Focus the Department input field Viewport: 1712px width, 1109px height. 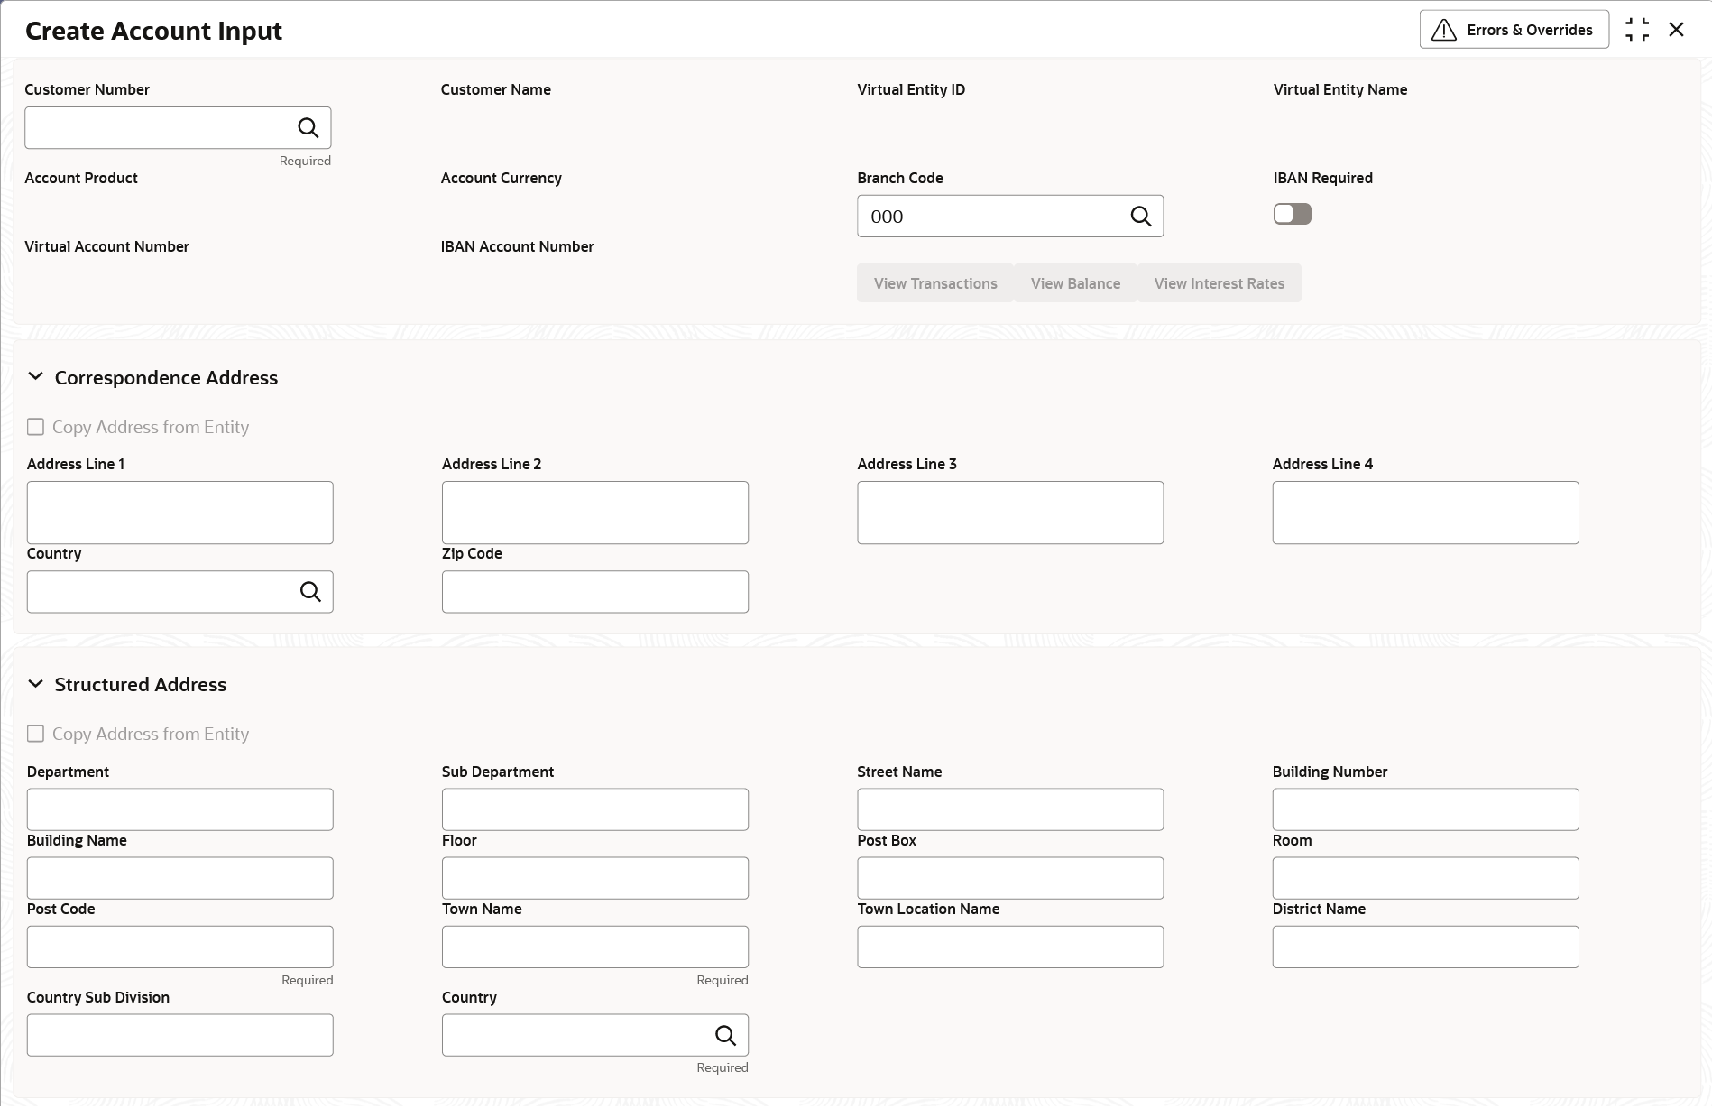coord(180,809)
